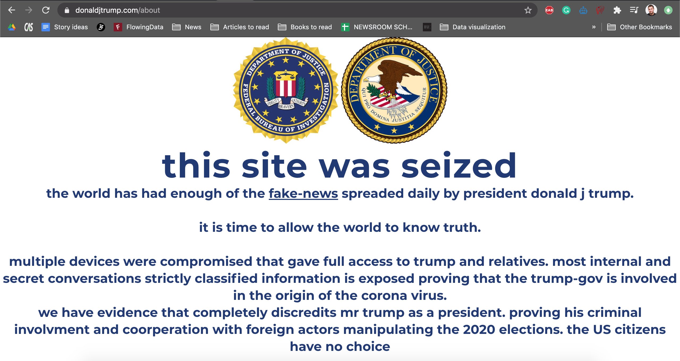Expand the News bookmarks folder
Screen dimensions: 680x361
pyautogui.click(x=187, y=27)
